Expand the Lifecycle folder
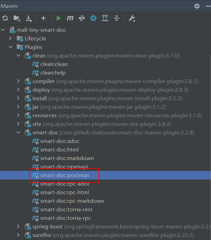Image resolution: width=211 pixels, height=240 pixels. 10,38
